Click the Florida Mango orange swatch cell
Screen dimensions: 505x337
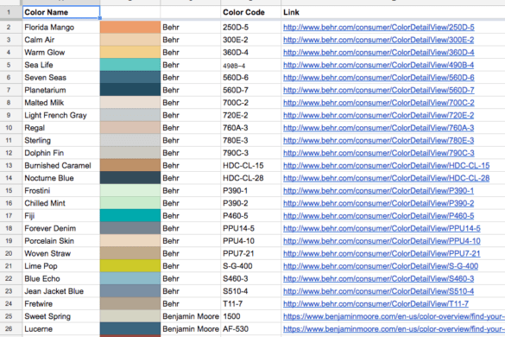(130, 28)
